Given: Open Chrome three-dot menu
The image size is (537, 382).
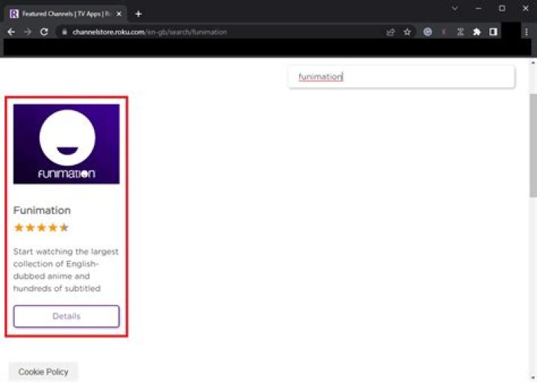Looking at the screenshot, I should click(527, 32).
